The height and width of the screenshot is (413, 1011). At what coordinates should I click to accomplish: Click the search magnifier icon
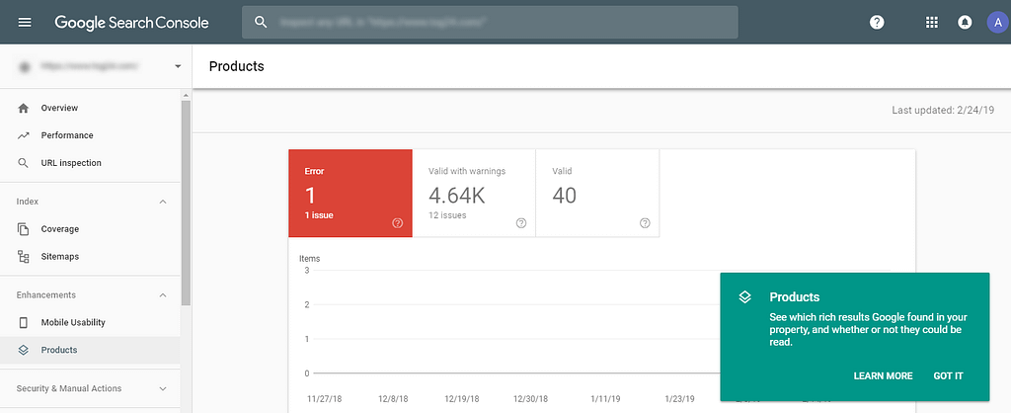pos(261,22)
